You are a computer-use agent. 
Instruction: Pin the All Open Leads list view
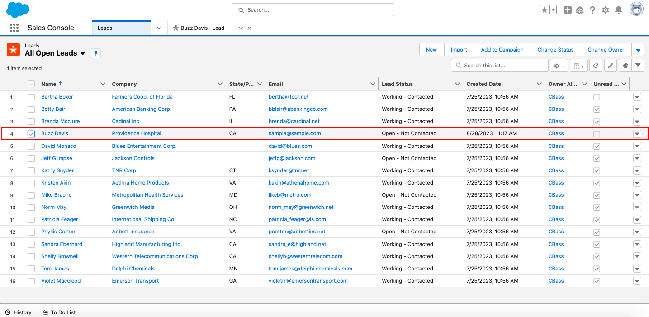click(x=96, y=53)
